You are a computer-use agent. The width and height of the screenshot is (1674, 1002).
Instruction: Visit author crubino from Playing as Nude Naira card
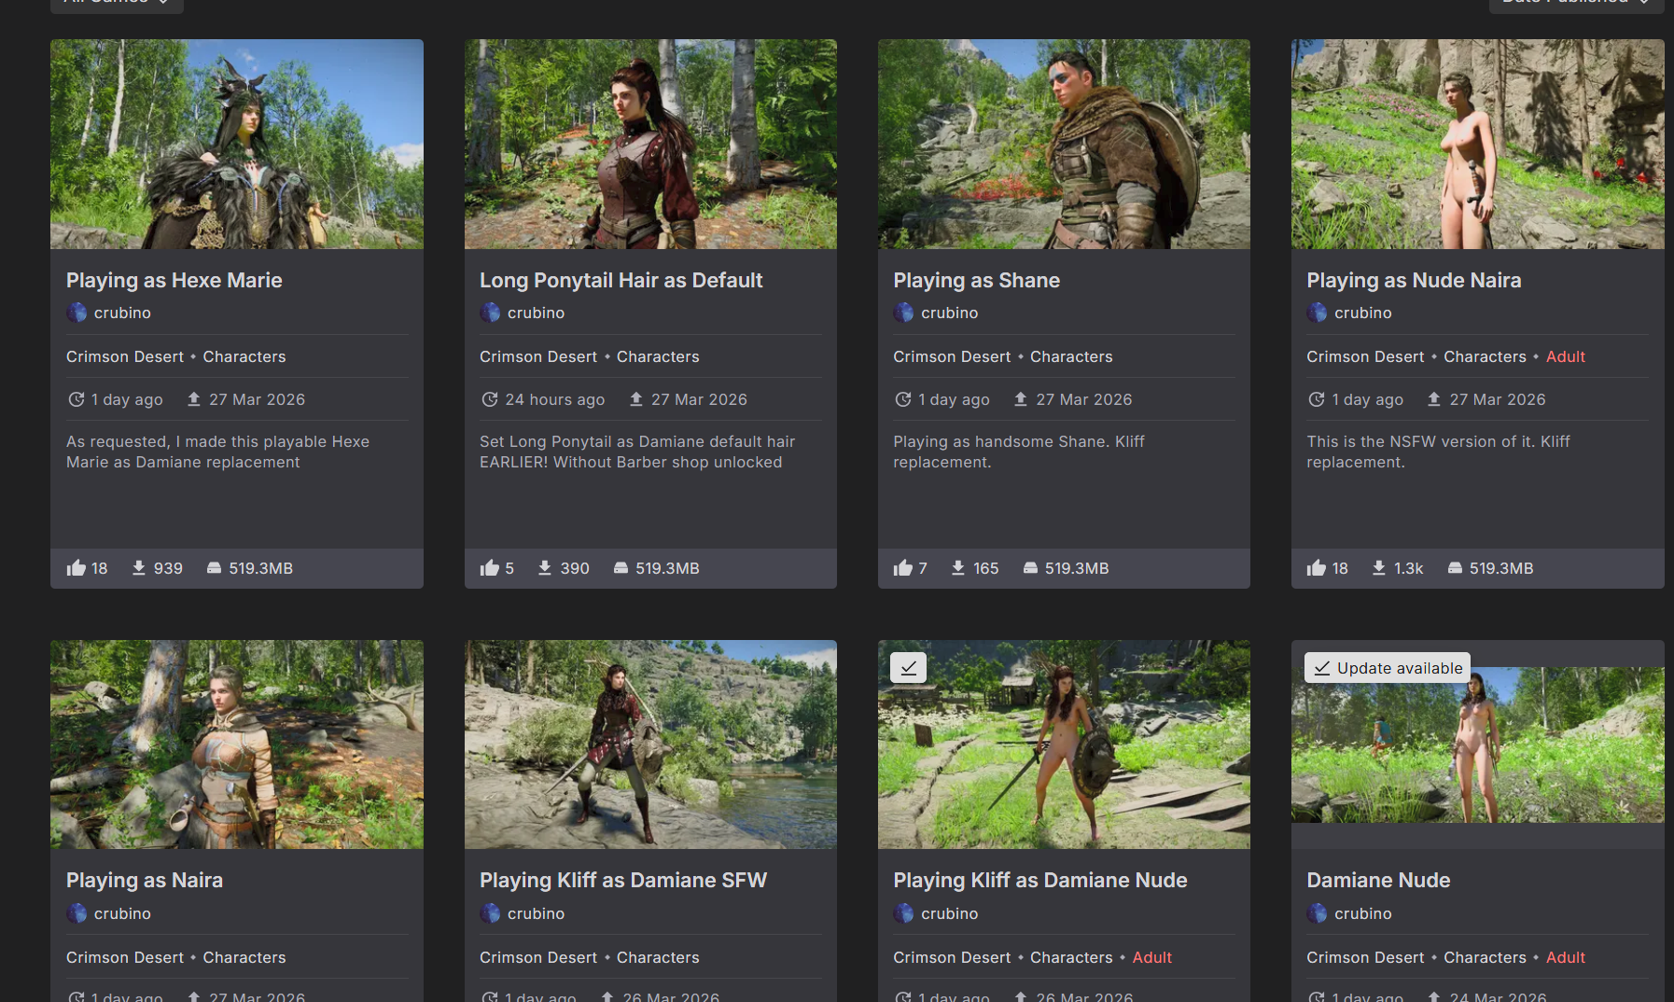[1362, 313]
